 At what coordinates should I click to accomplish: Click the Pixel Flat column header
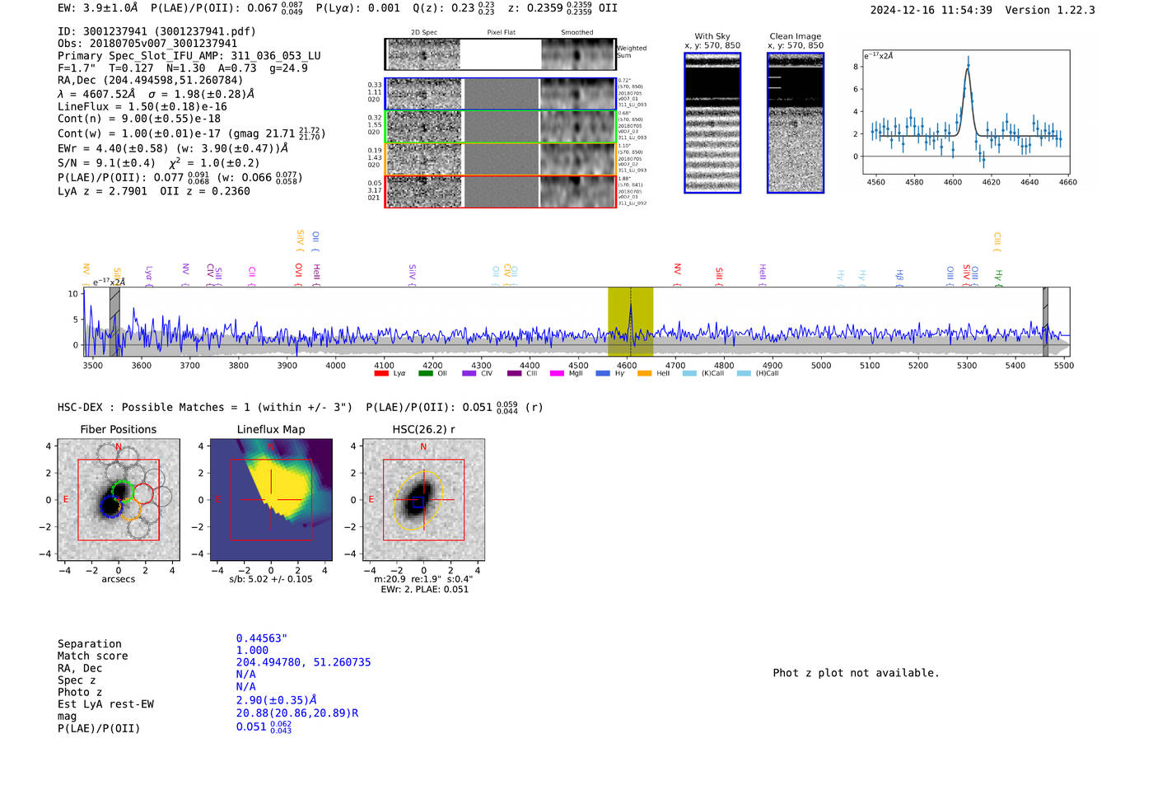(x=501, y=33)
